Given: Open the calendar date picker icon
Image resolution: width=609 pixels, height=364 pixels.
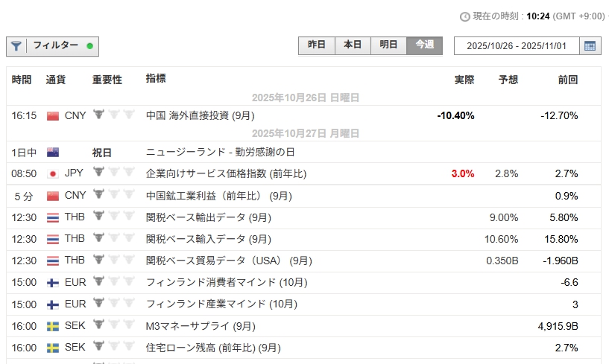Looking at the screenshot, I should [590, 46].
